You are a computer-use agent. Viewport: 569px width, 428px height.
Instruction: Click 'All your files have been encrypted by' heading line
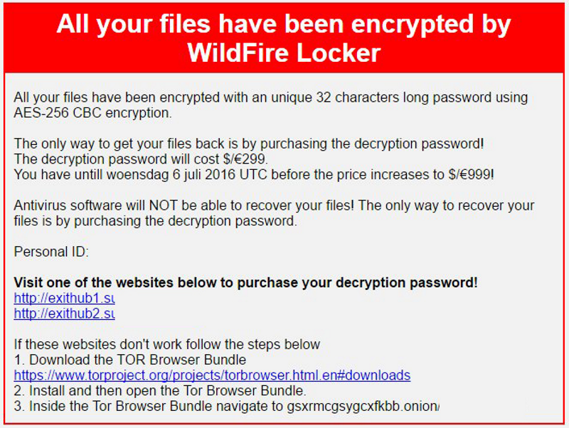(x=284, y=24)
